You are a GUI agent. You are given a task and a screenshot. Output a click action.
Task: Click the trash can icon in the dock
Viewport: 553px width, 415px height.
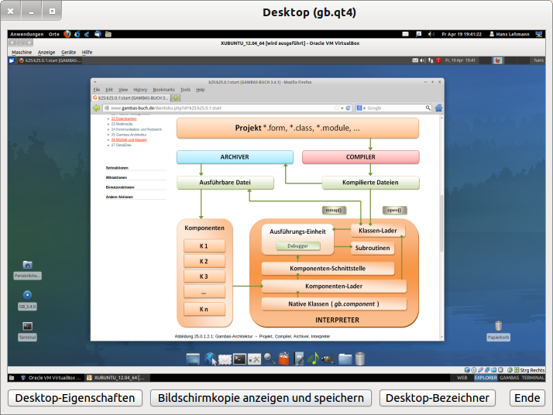(360, 358)
